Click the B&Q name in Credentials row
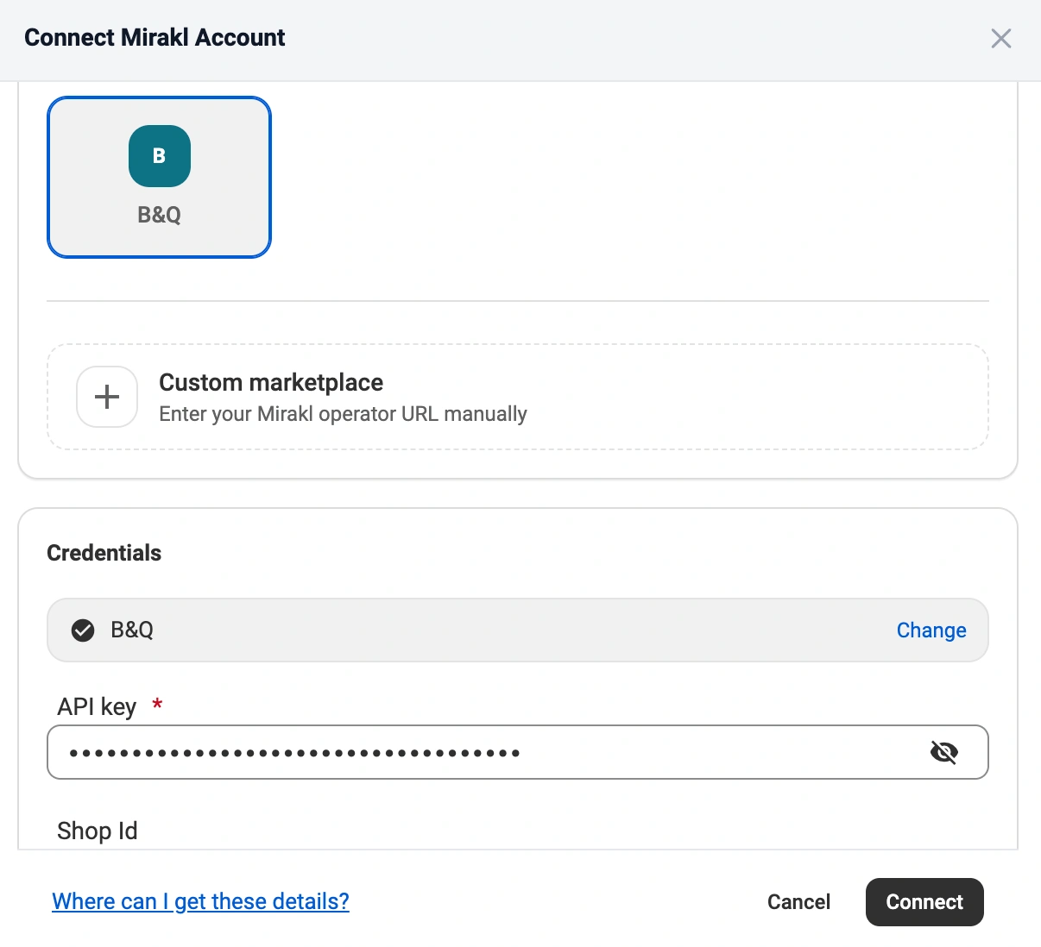This screenshot has height=947, width=1041. click(x=132, y=630)
